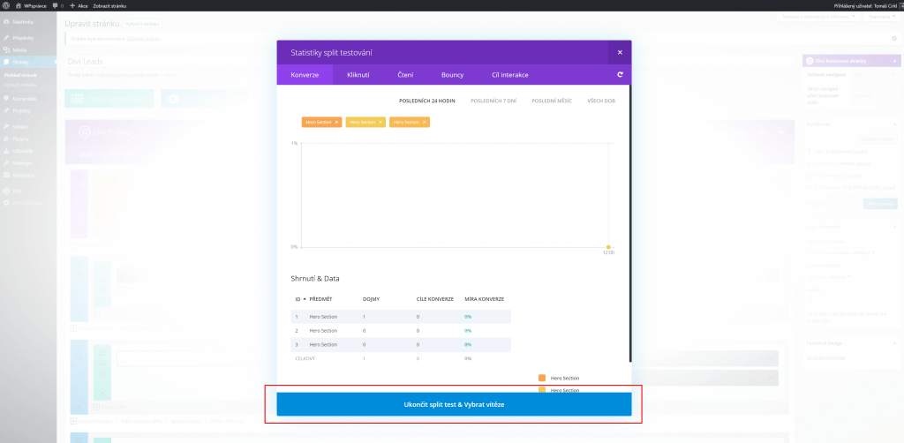Open Komentáře in the sidebar
The width and height of the screenshot is (904, 443).
pyautogui.click(x=28, y=99)
